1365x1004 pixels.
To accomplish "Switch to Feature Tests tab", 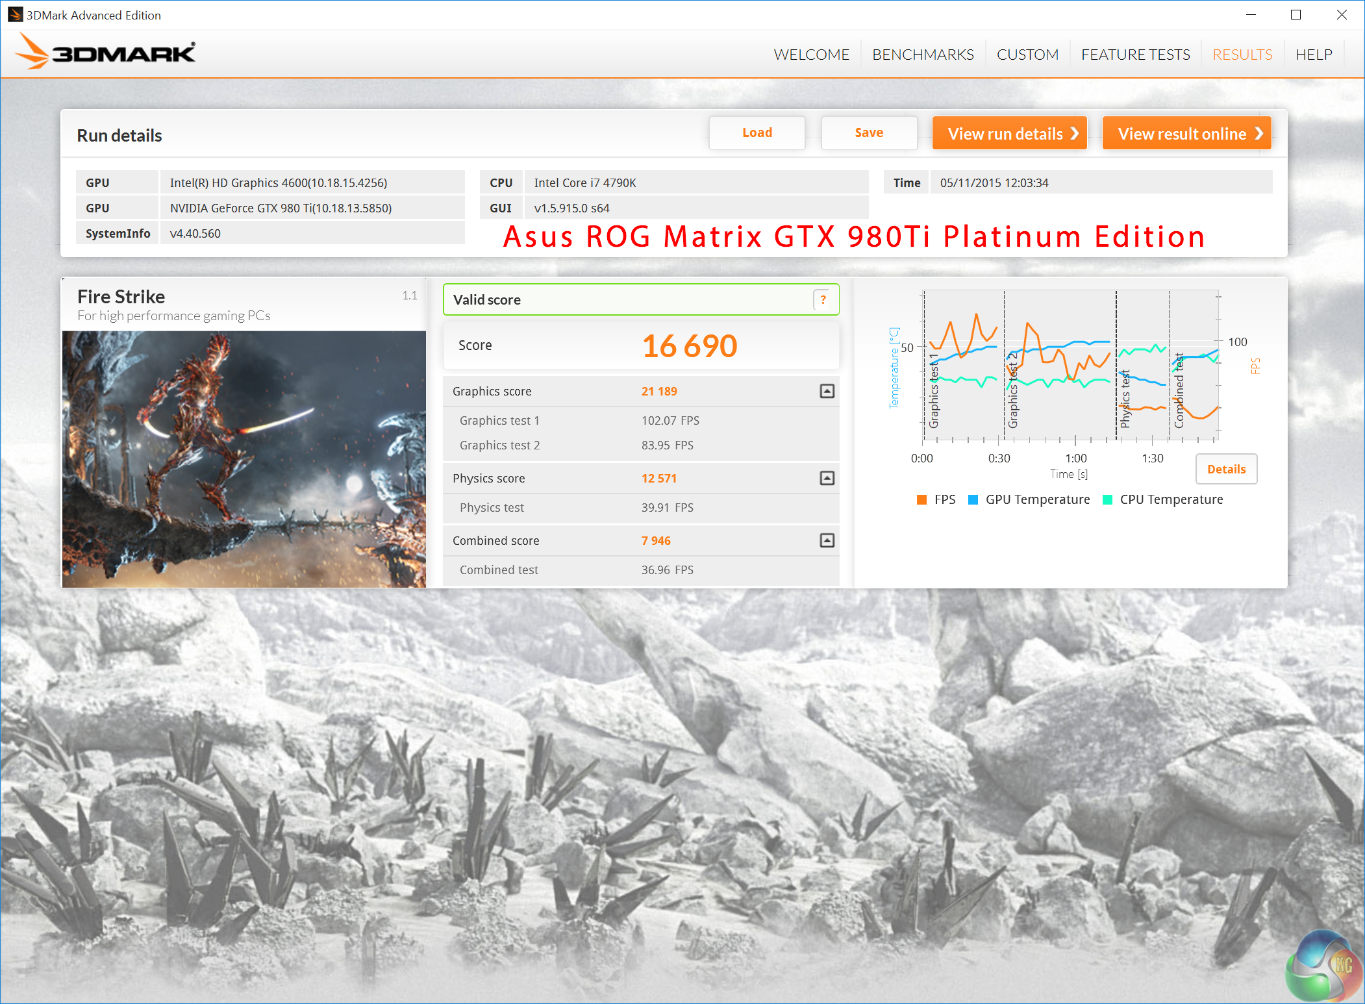I will tap(1135, 55).
